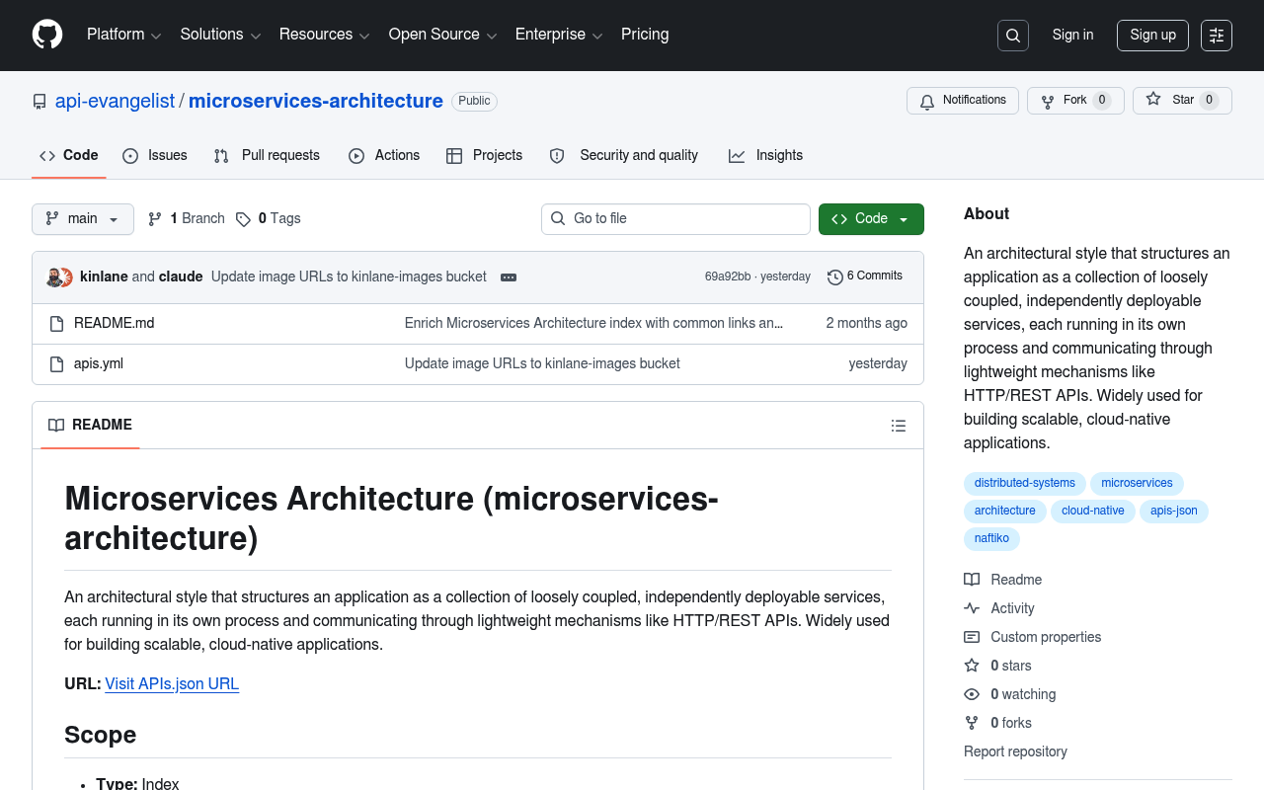Open microservices-architecture repository link

316,101
